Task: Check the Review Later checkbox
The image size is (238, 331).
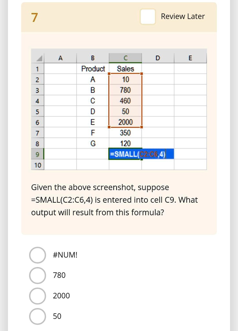Action: [148, 16]
